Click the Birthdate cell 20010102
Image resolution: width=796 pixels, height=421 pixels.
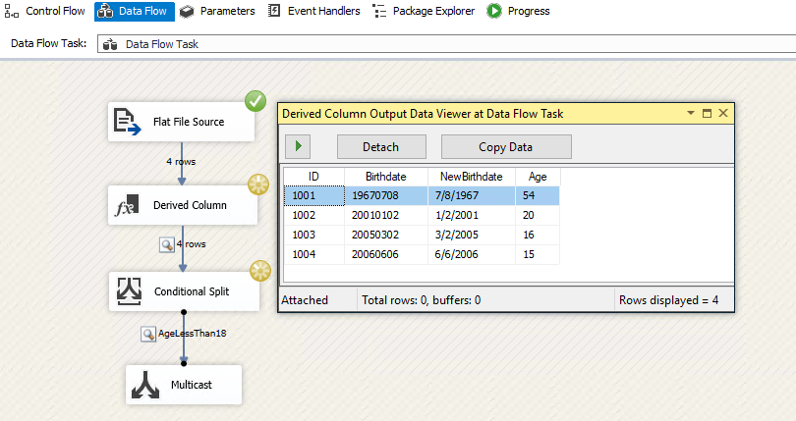pyautogui.click(x=386, y=215)
